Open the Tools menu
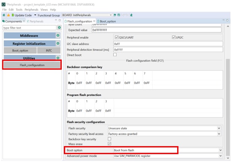233x163 pixels. [19, 10]
